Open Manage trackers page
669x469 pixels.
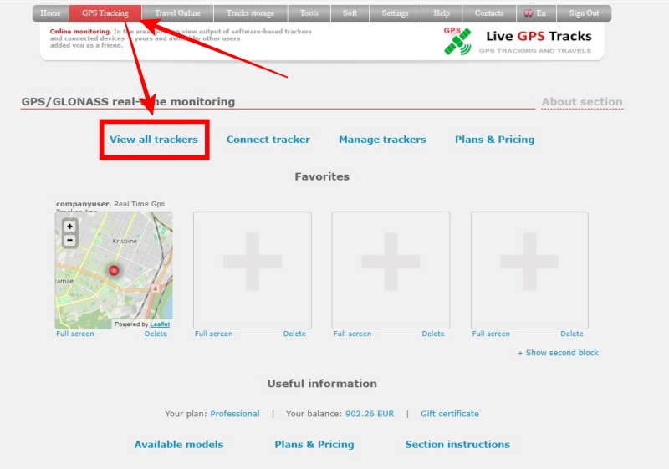(x=382, y=140)
